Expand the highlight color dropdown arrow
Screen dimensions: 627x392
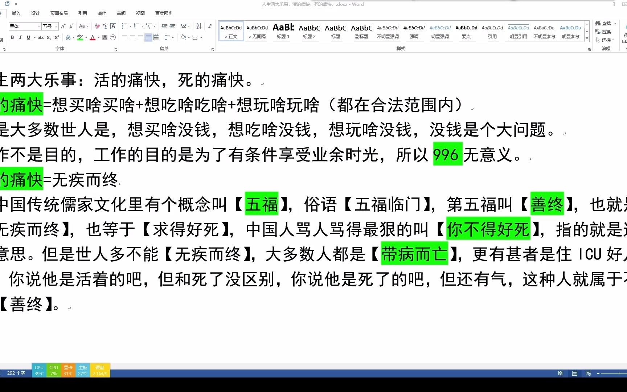pyautogui.click(x=86, y=37)
